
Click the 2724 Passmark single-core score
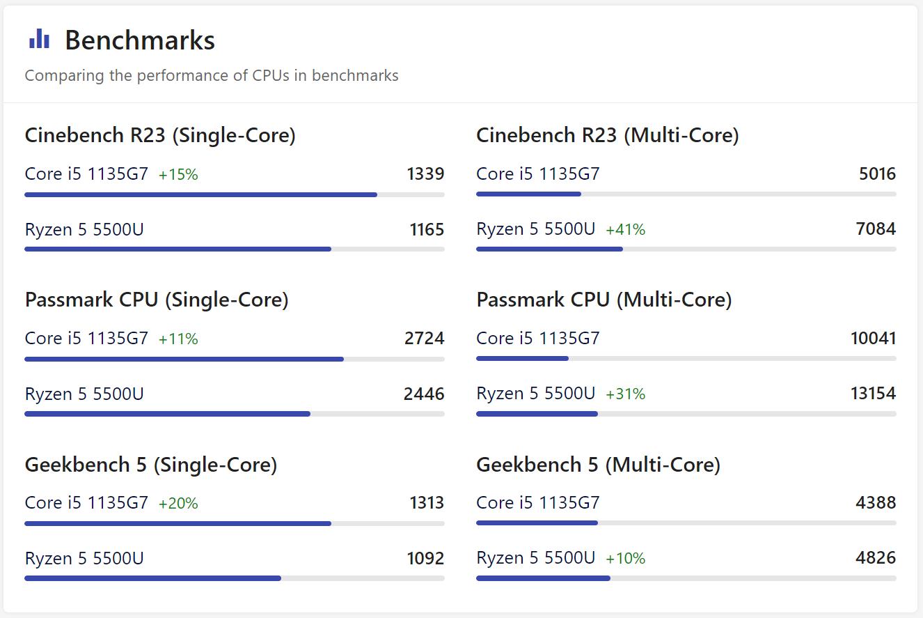(424, 339)
